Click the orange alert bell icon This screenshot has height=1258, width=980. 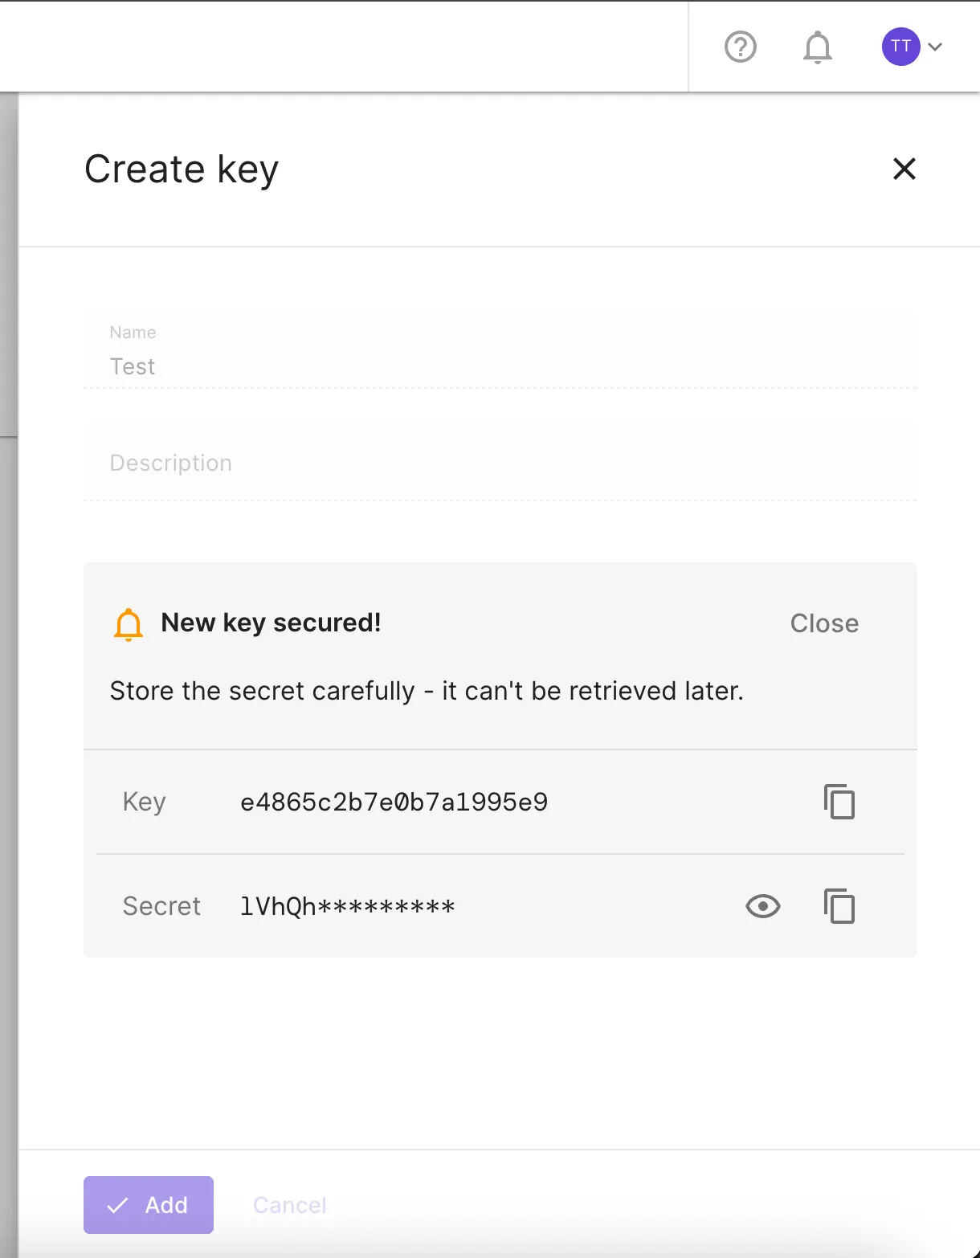(129, 624)
